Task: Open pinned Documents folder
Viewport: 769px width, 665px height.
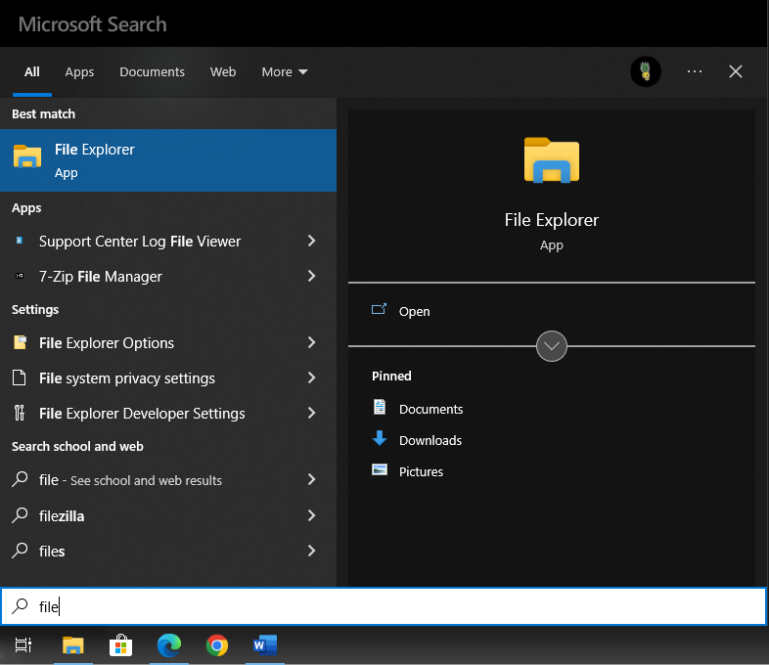Action: (431, 409)
